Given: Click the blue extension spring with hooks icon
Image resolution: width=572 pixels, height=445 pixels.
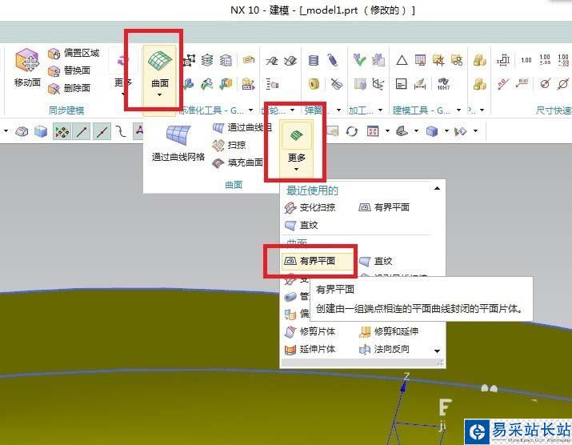Looking at the screenshot, I should point(332,60).
